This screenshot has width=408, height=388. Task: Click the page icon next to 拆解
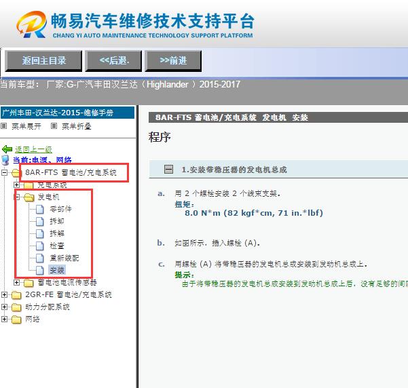40,233
